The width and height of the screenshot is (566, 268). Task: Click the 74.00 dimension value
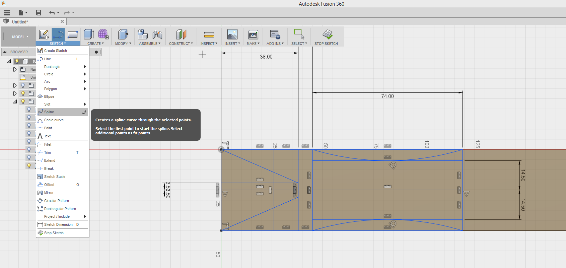pyautogui.click(x=387, y=96)
